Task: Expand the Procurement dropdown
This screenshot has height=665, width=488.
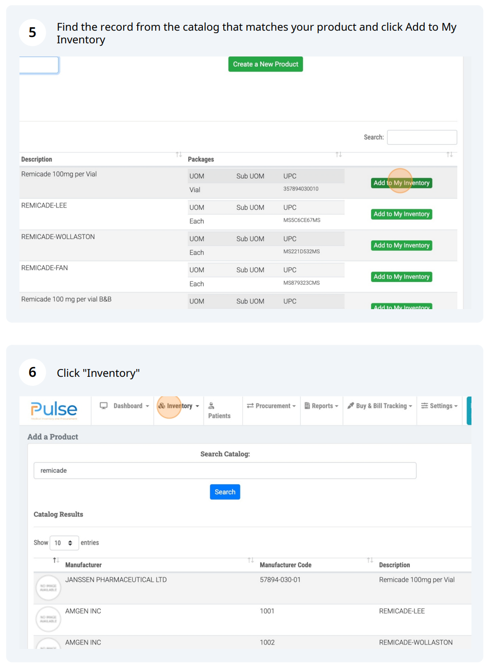Action: click(271, 406)
